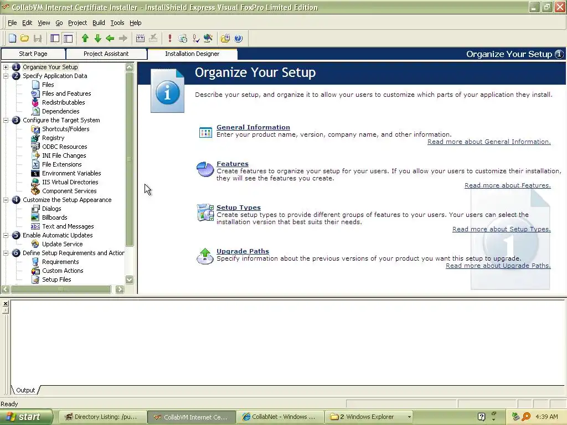Open release folder toolbar icon
This screenshot has height=425, width=567.
pyautogui.click(x=225, y=38)
